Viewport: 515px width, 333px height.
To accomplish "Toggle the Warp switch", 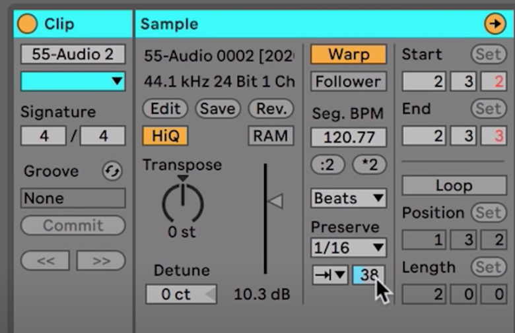I will coord(349,54).
